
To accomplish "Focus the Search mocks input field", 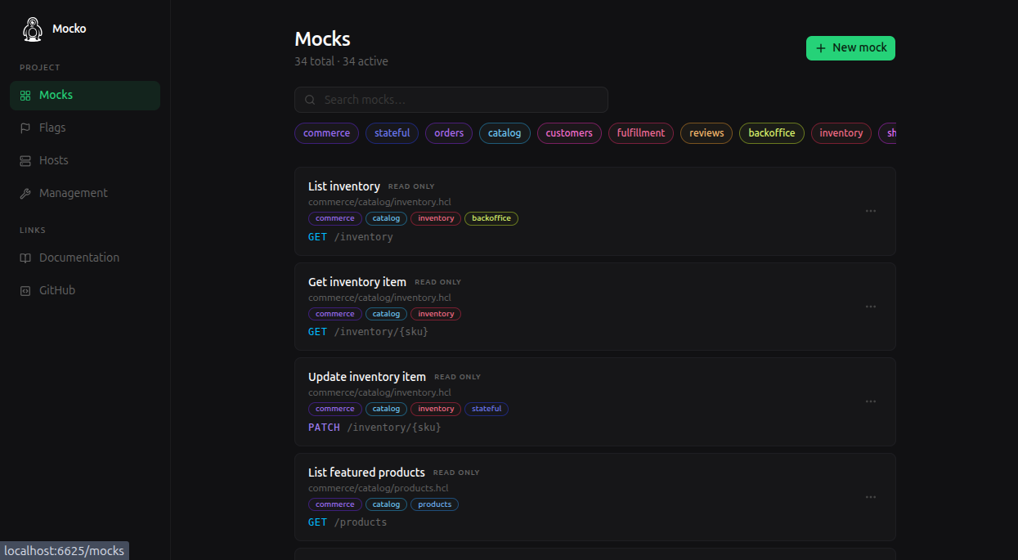I will click(x=451, y=100).
